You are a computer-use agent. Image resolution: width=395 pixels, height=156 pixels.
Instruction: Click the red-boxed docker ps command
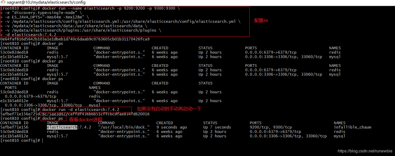point(52,118)
